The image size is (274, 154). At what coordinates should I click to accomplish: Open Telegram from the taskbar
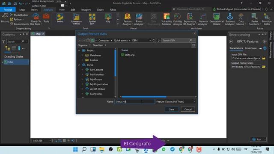pos(172,149)
